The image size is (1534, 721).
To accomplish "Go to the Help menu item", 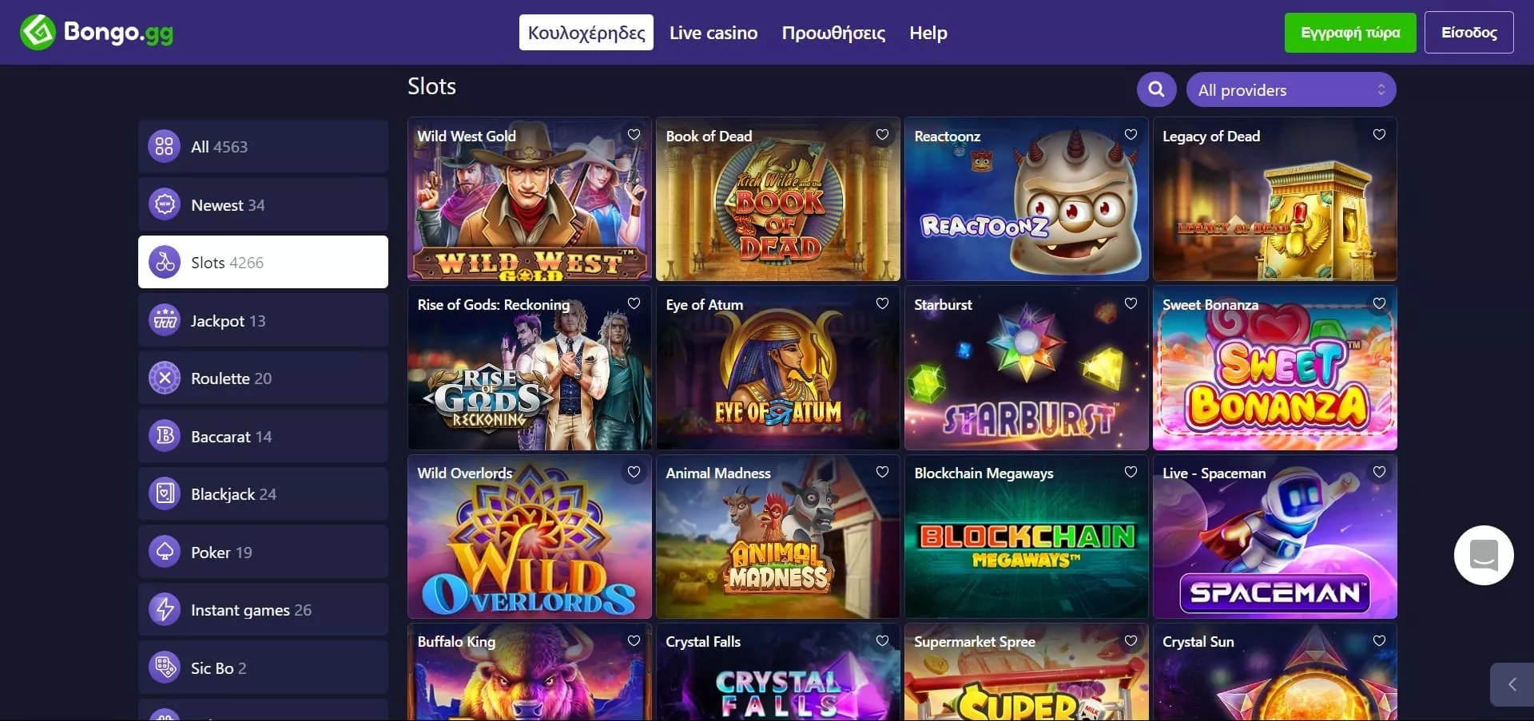I will point(928,33).
